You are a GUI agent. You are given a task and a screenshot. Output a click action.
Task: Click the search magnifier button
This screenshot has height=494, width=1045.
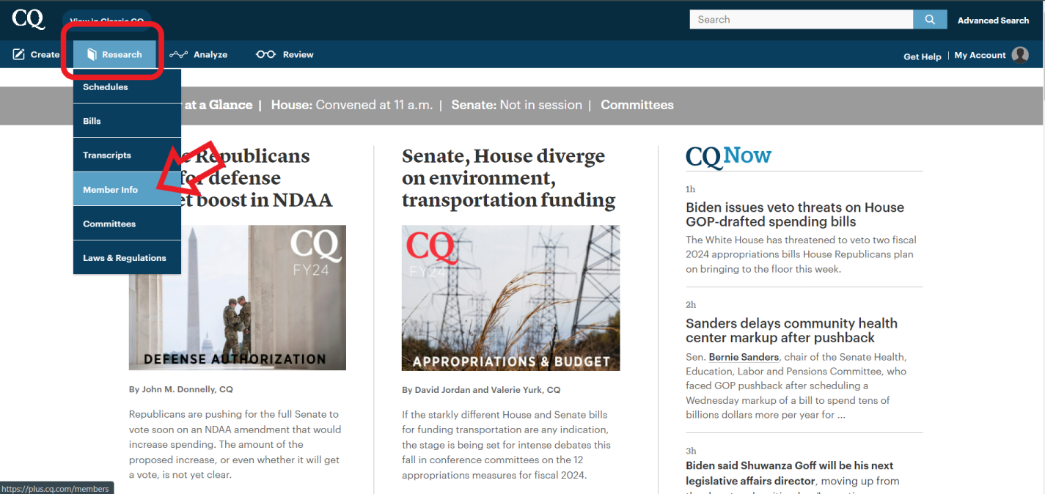(x=929, y=18)
